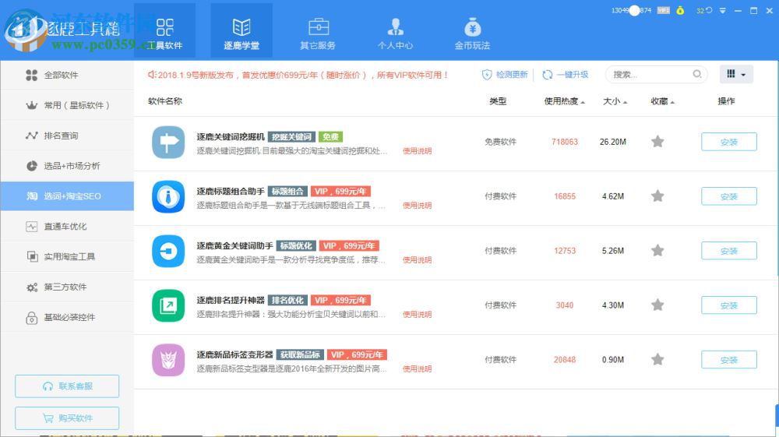
Task: Install 逐鹿黄金关键词助手
Action: 729,251
